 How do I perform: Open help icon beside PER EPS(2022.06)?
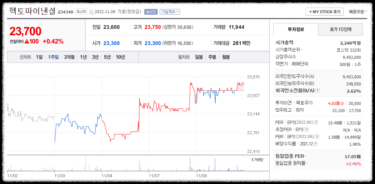316,123
